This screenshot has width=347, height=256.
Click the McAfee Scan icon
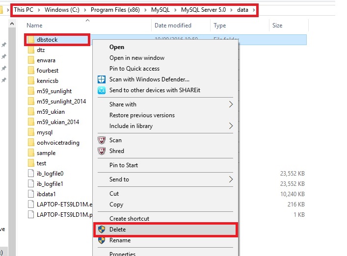coord(102,140)
